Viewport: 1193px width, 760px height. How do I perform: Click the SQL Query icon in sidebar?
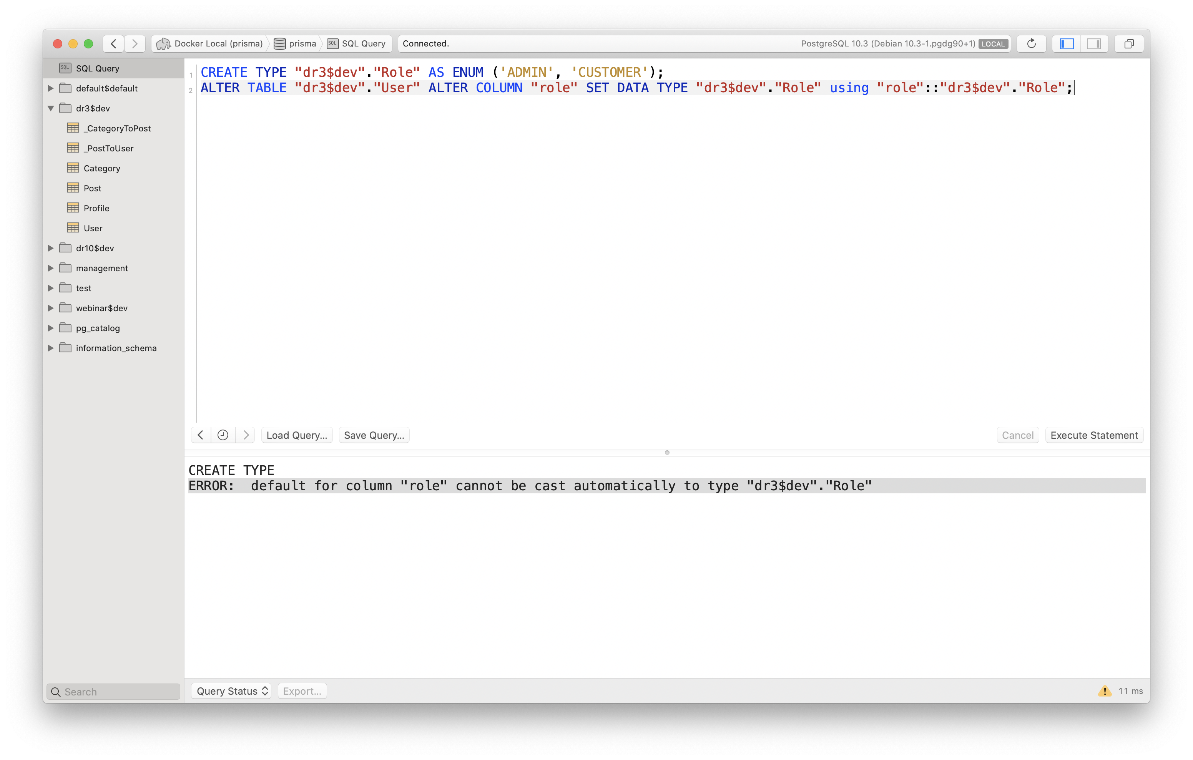tap(66, 67)
